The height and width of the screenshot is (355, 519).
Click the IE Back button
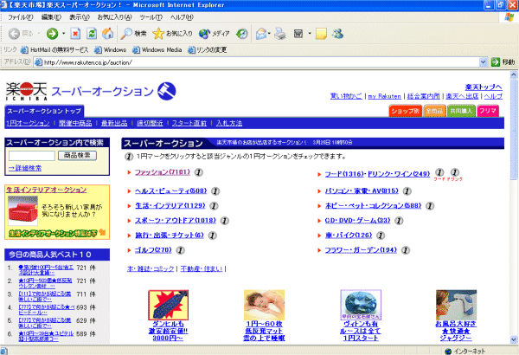[x=20, y=34]
